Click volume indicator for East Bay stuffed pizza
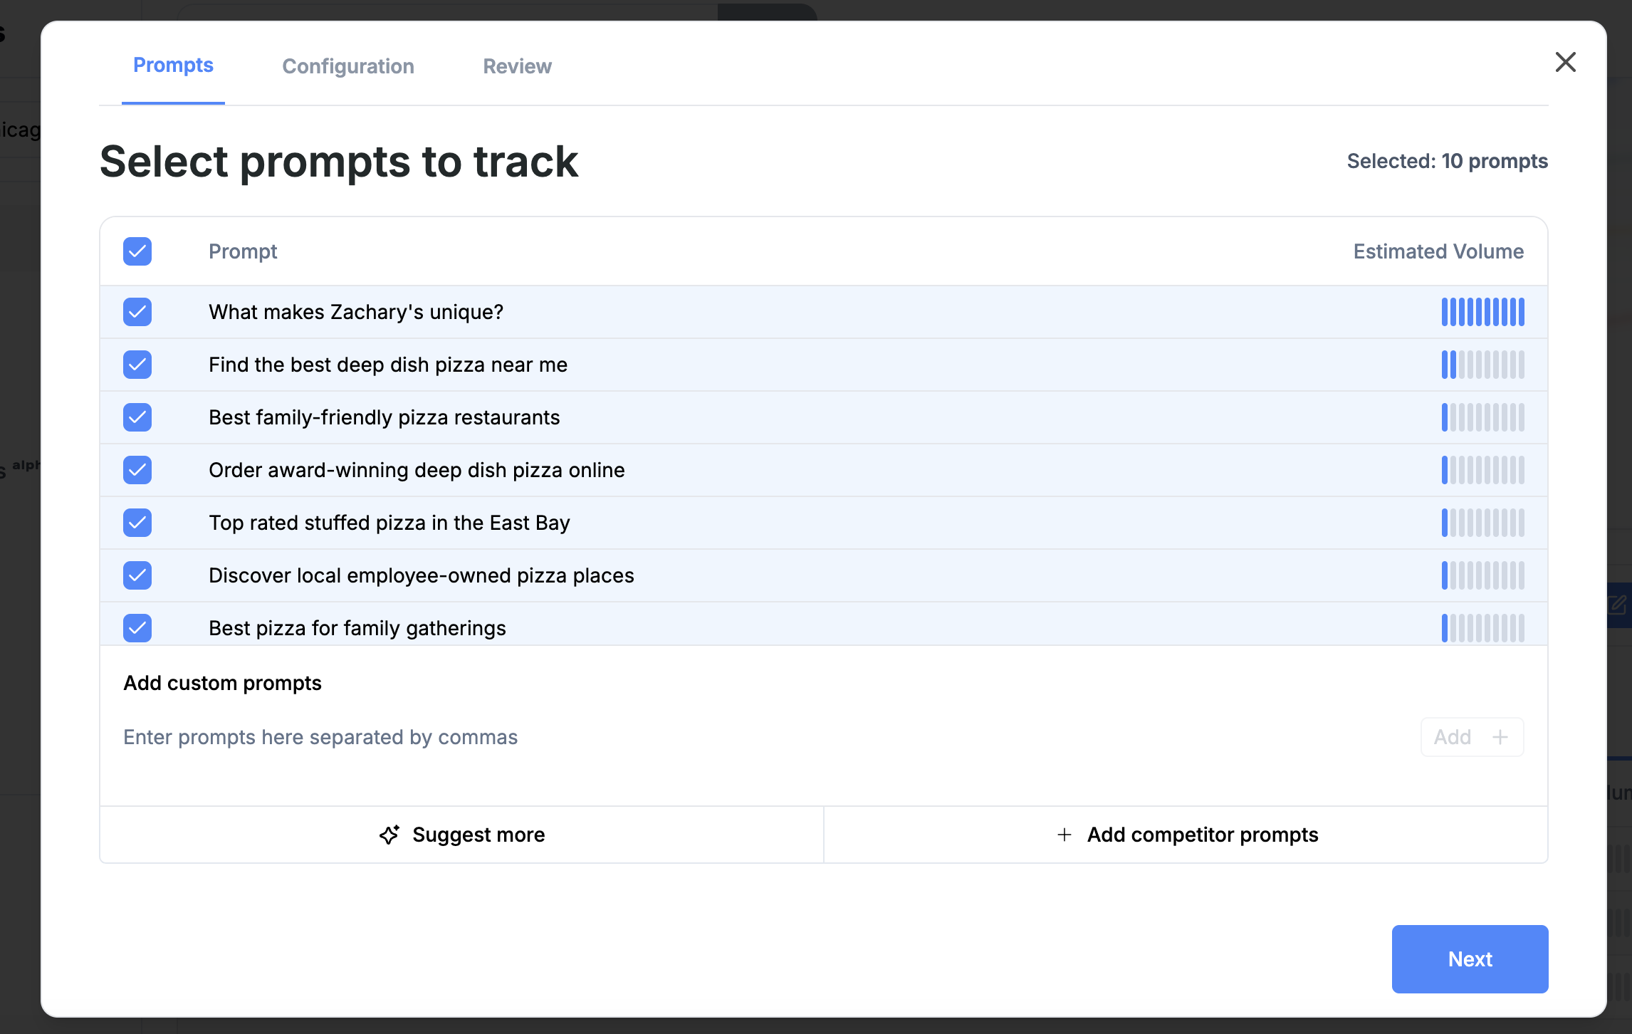Viewport: 1632px width, 1034px height. click(1482, 523)
